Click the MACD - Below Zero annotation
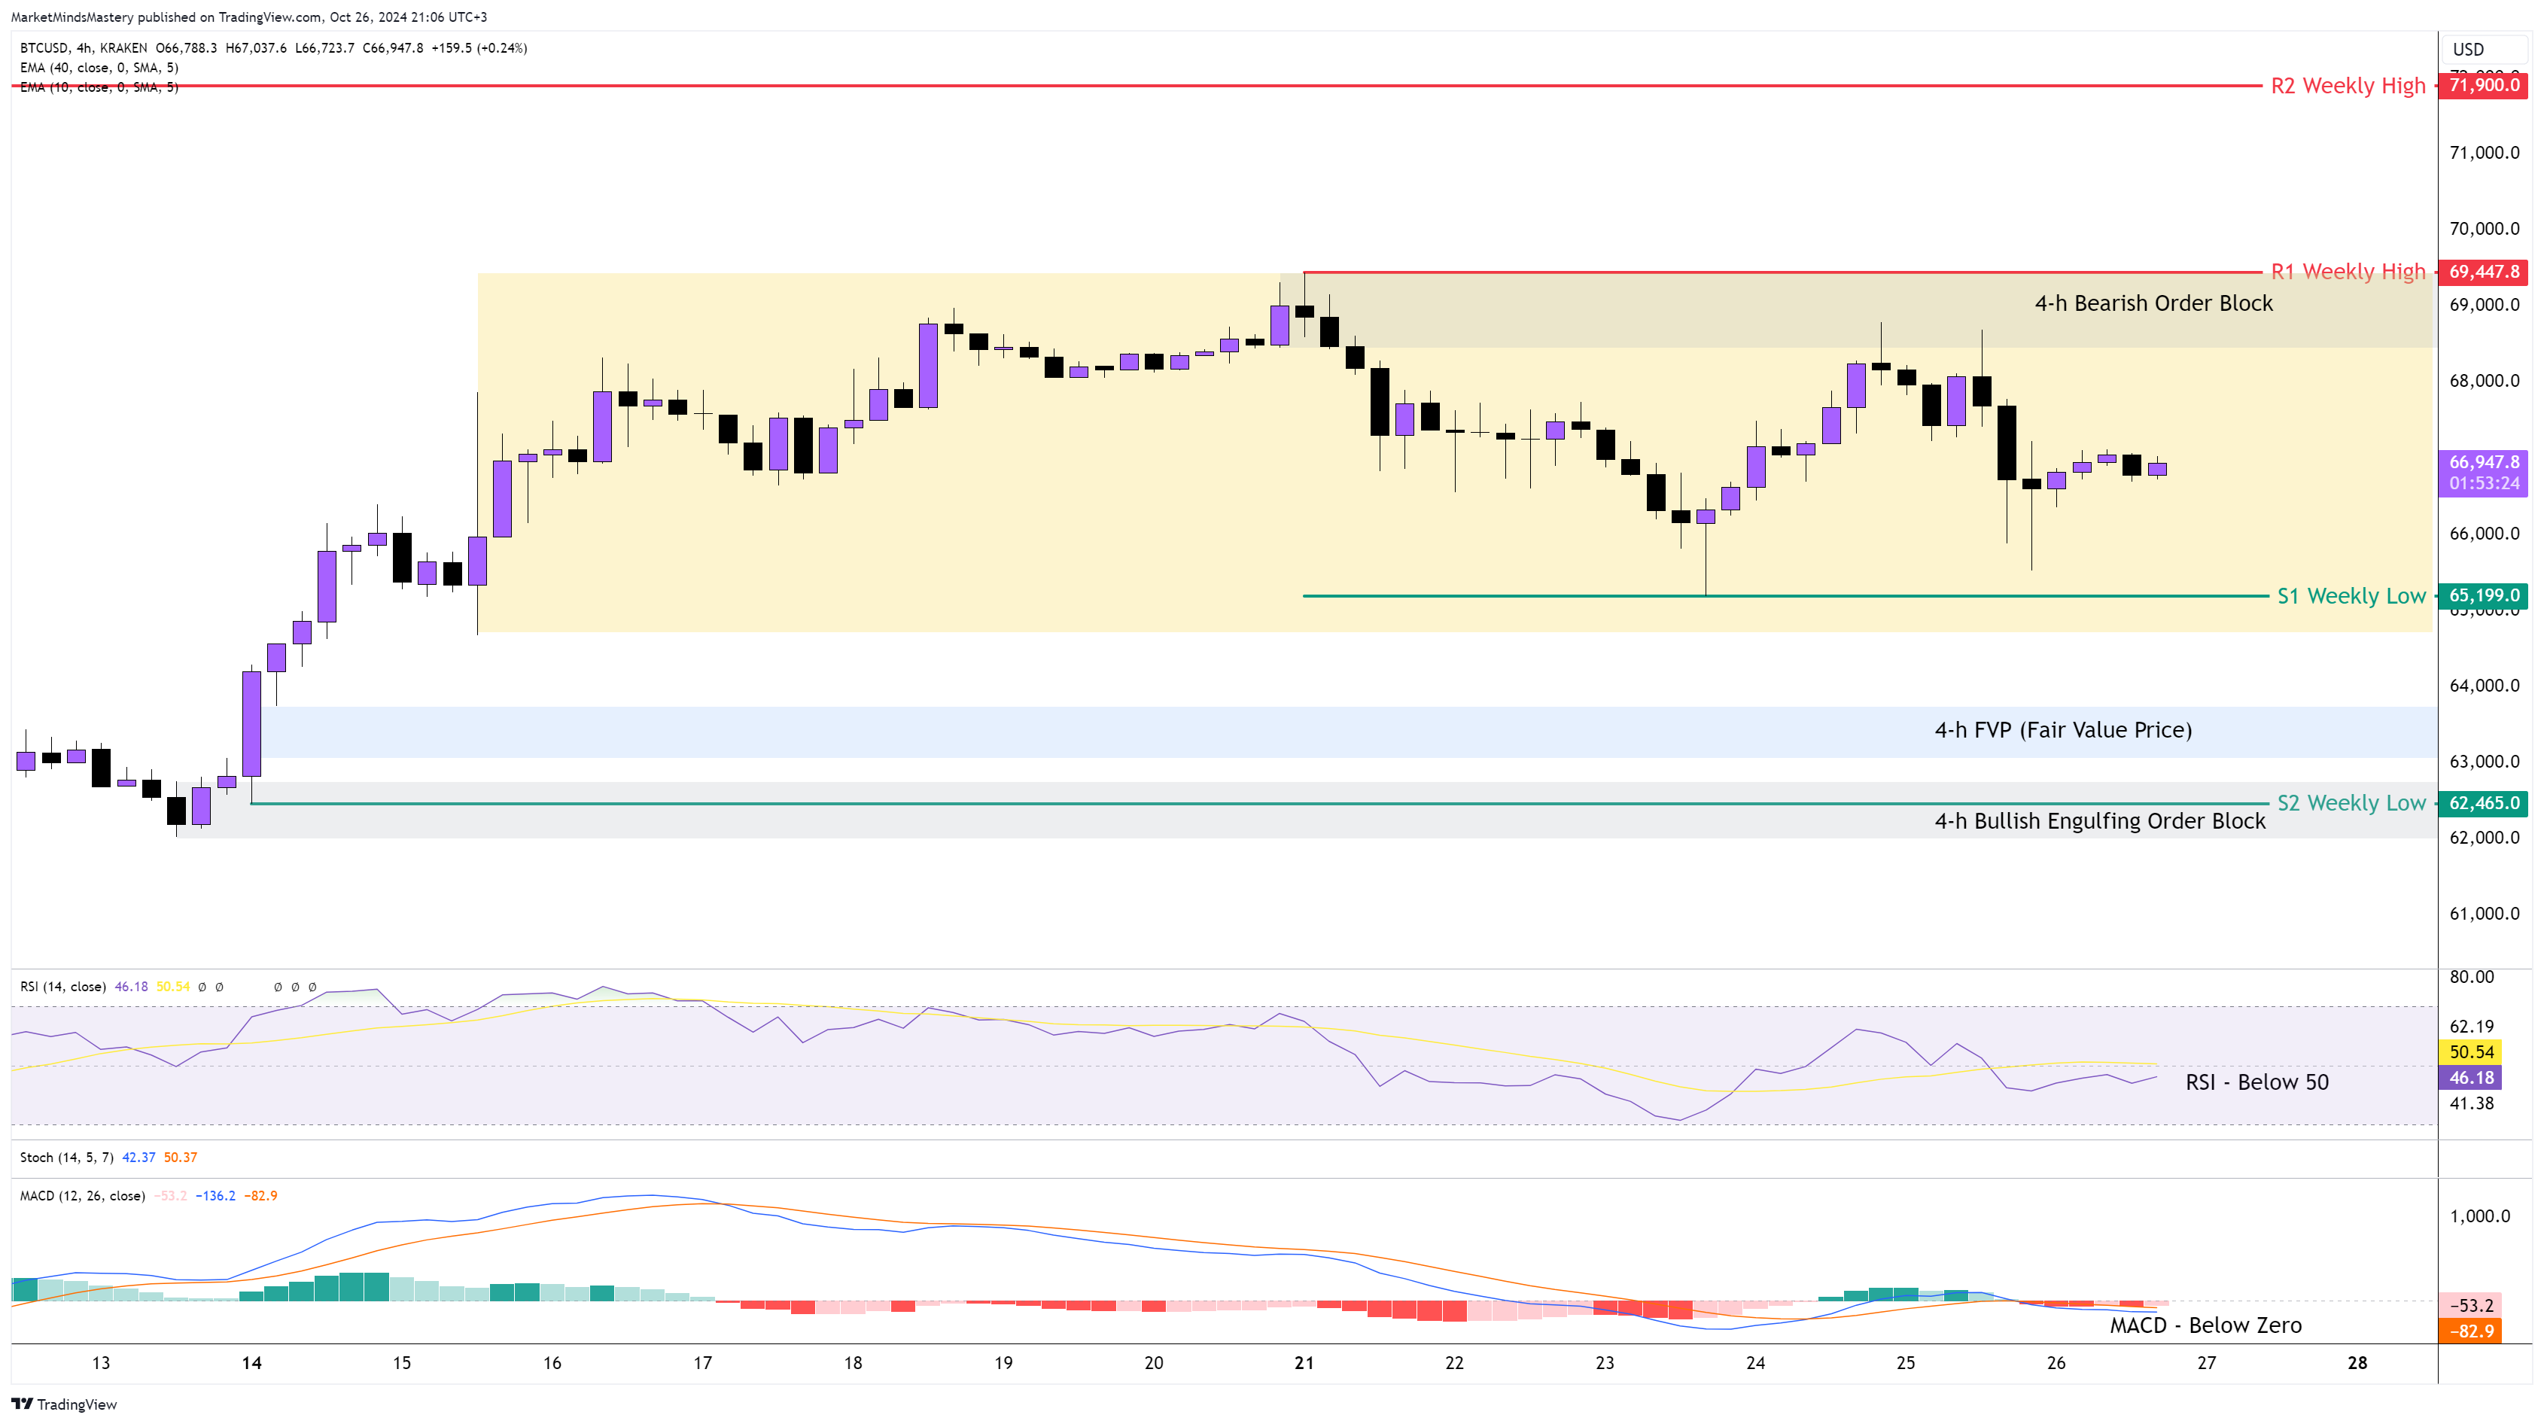2544x1424 pixels. pyautogui.click(x=2205, y=1325)
